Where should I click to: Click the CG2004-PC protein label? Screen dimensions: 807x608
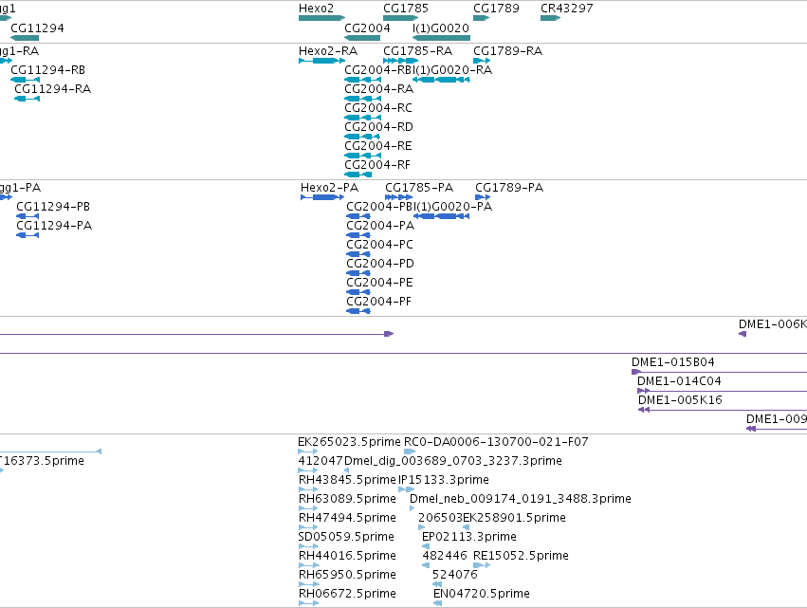[380, 245]
